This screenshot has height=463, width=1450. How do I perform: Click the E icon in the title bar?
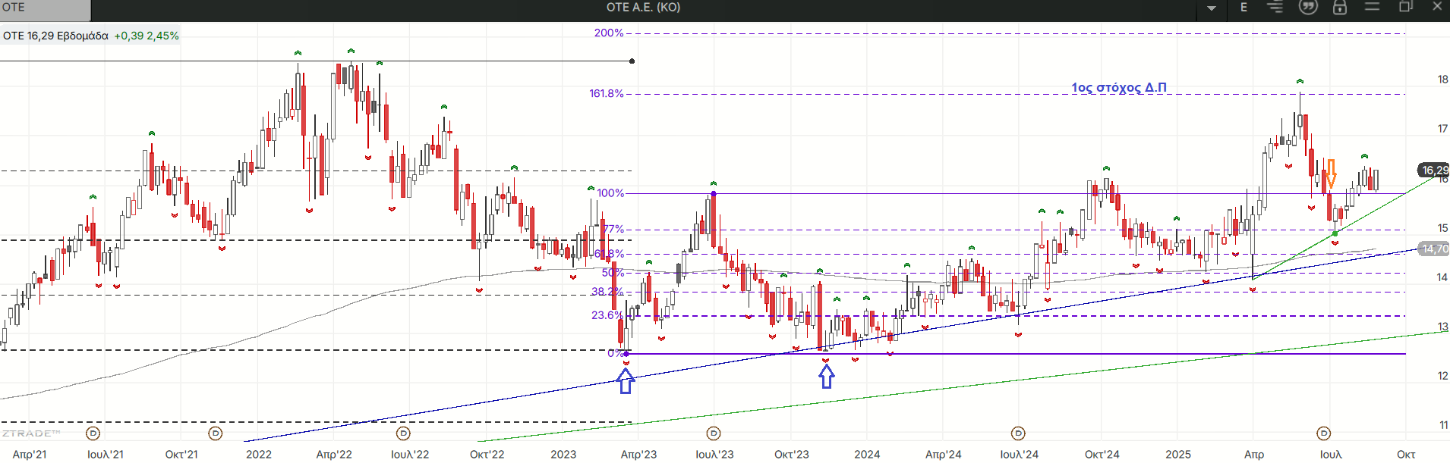(1244, 8)
